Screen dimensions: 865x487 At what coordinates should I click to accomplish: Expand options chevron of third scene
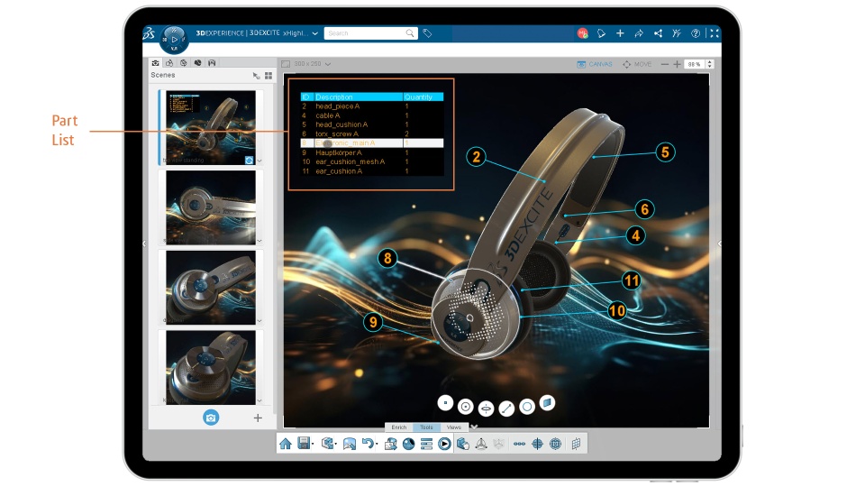pos(259,321)
